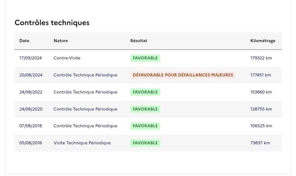Viewport: 296px width, 176px height.
Task: Click FAVORABLE badge for 24/08/2020 row
Action: [145, 109]
